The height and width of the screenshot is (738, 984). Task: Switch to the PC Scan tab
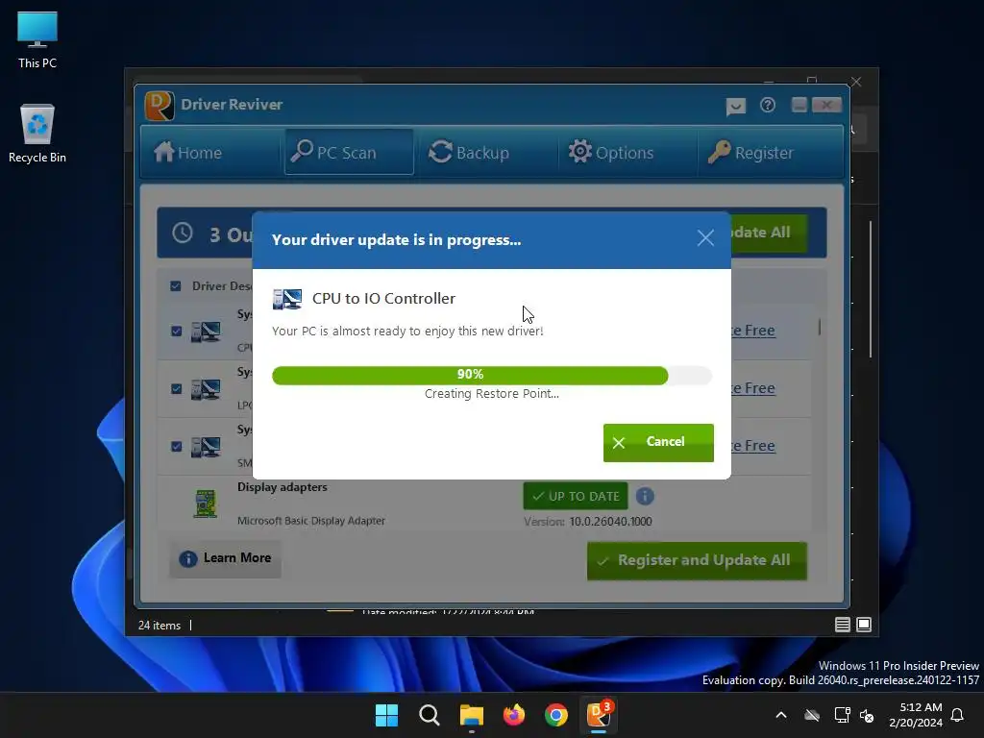coord(349,153)
